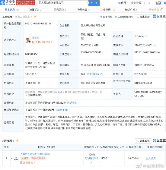Open 2021年报 link beside 最新年报地址

[62, 110]
